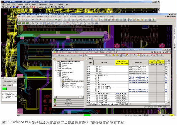Click the red DRC icon in worksheet selector
The height and width of the screenshot is (125, 177).
(55, 106)
